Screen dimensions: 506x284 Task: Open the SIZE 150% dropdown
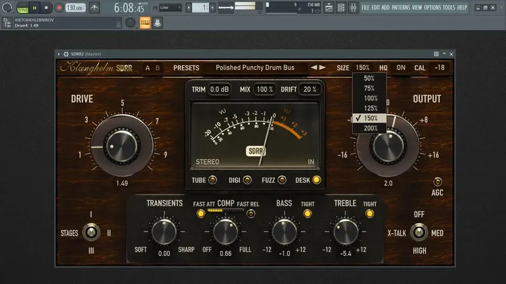(362, 68)
